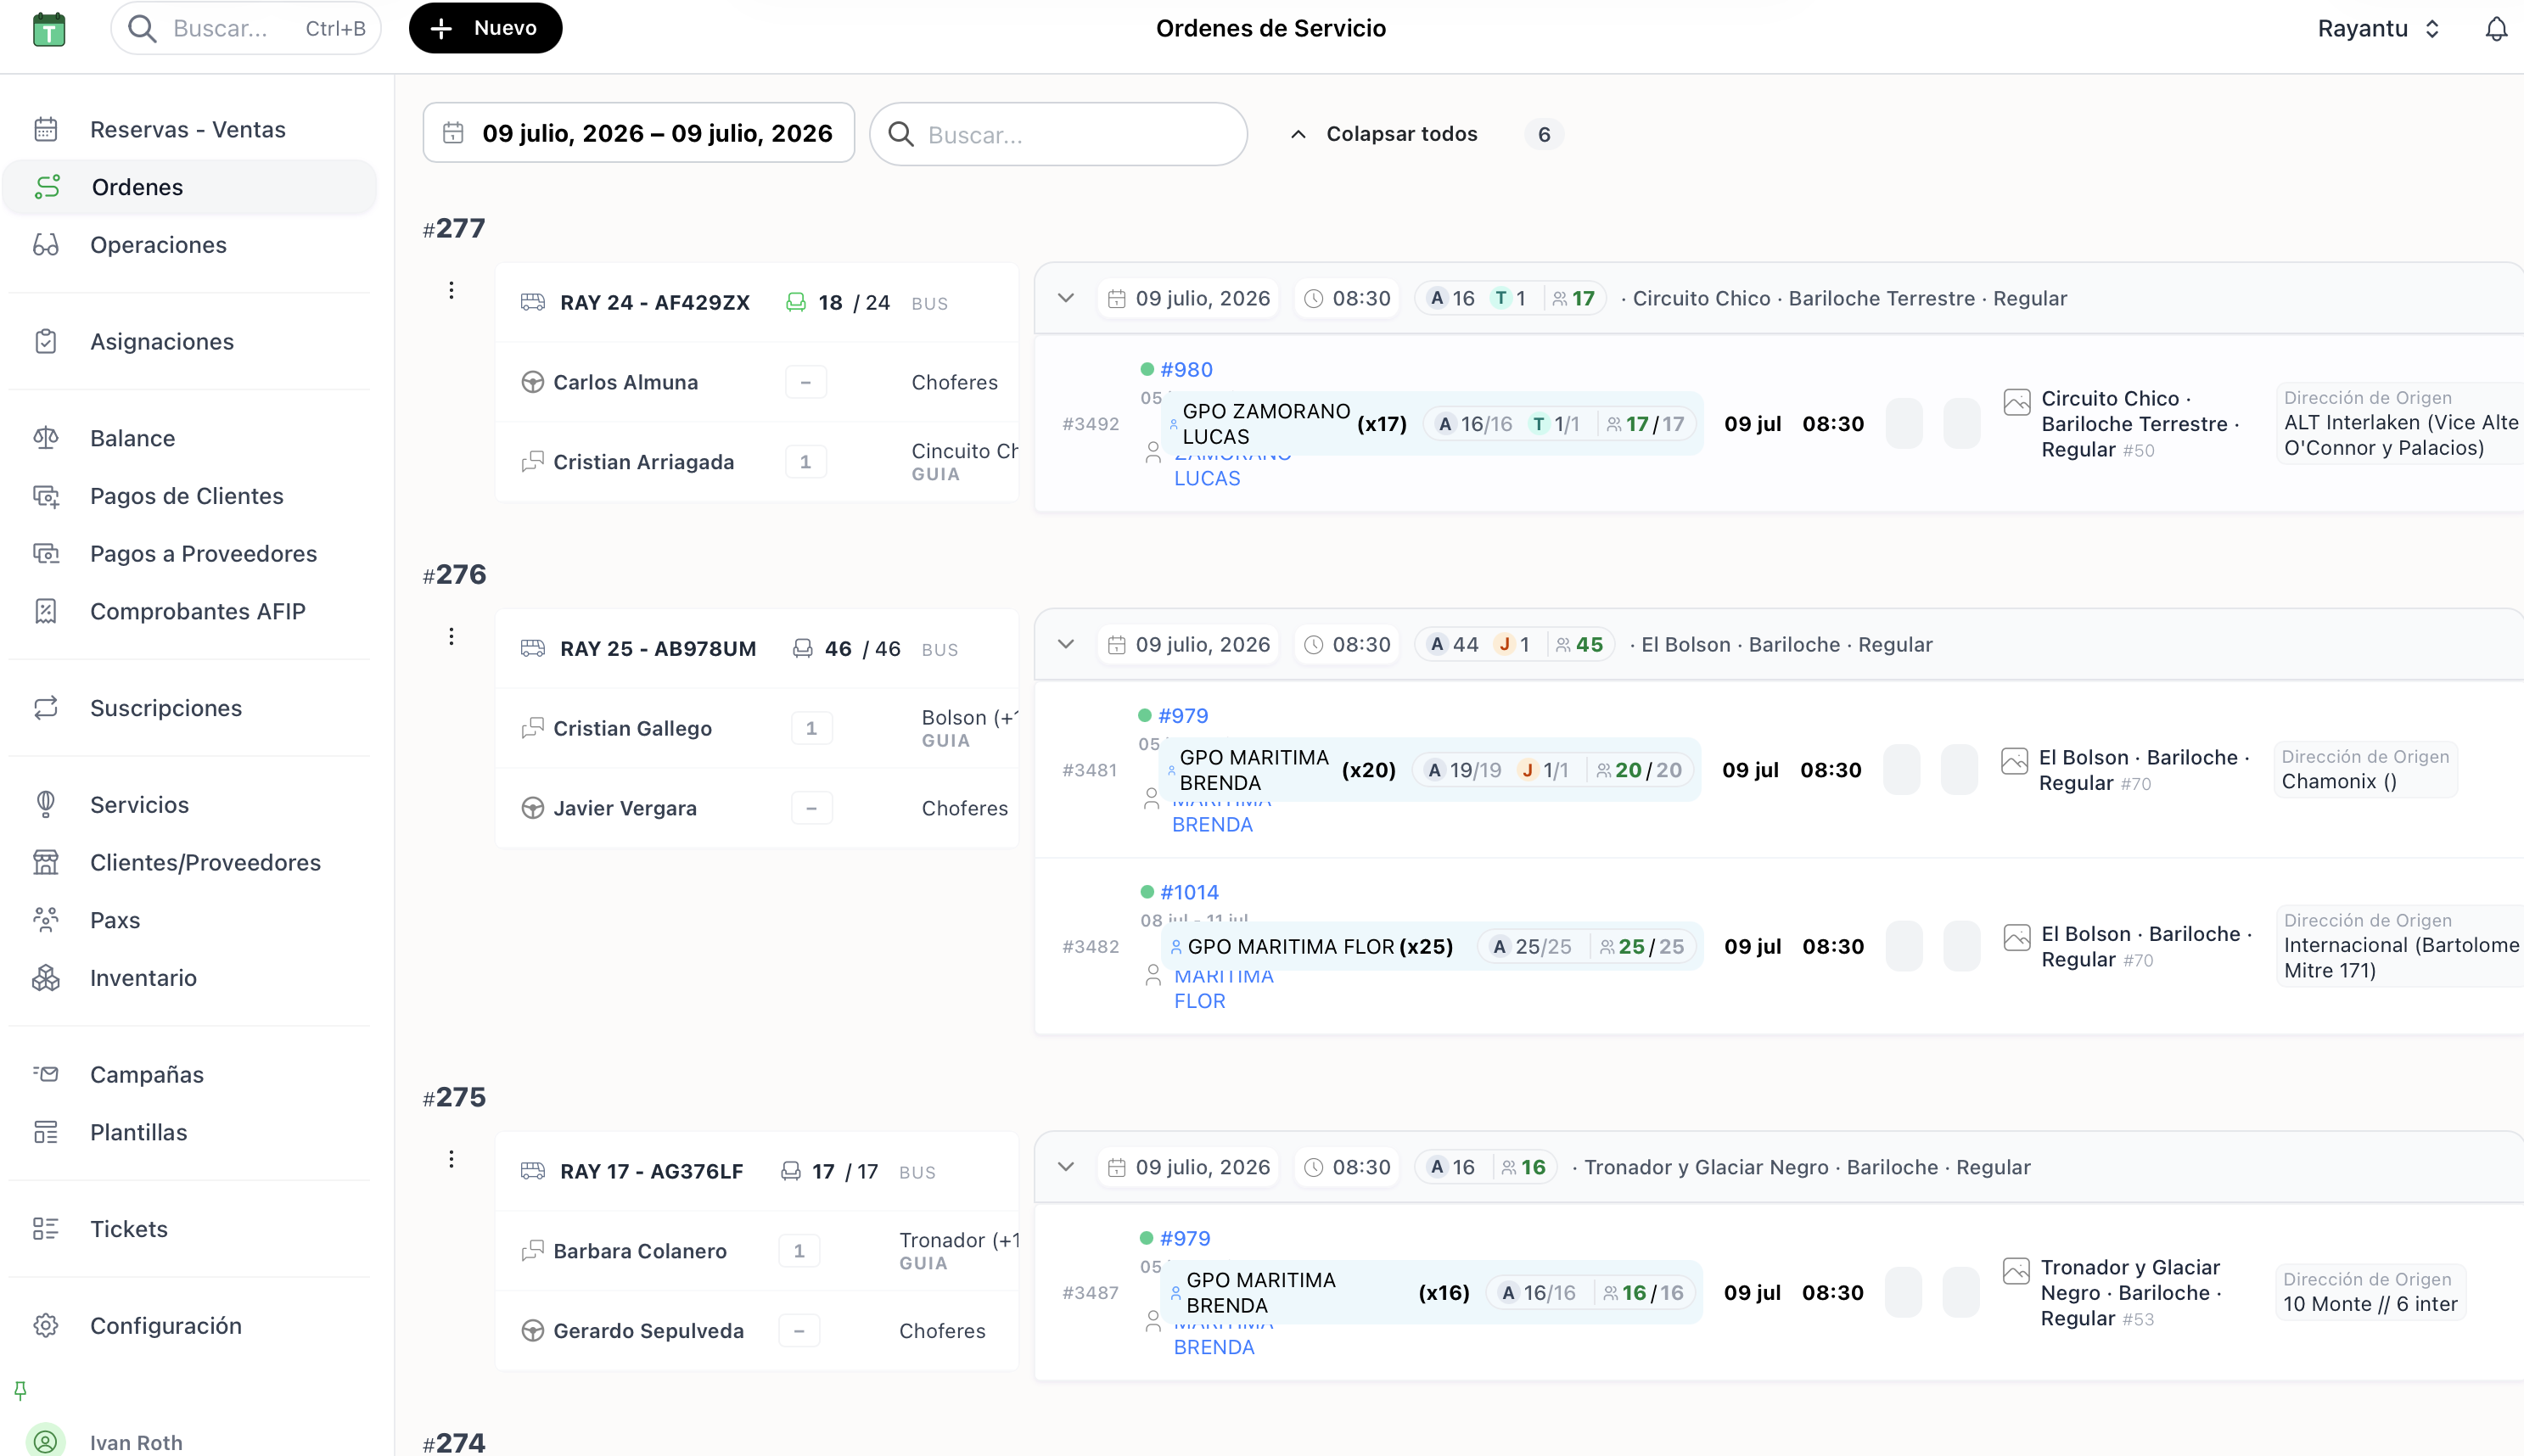2524x1456 pixels.
Task: Click the Cristian Gallego guide name
Action: coord(632,728)
